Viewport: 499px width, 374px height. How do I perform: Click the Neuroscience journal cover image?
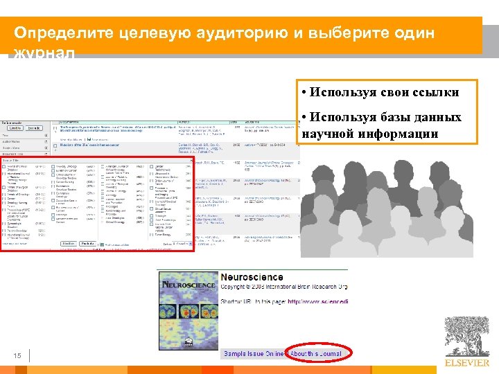coord(189,311)
